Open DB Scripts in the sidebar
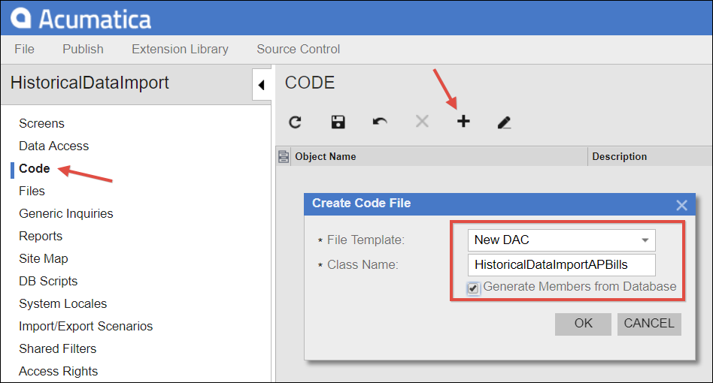713x383 pixels. tap(48, 282)
